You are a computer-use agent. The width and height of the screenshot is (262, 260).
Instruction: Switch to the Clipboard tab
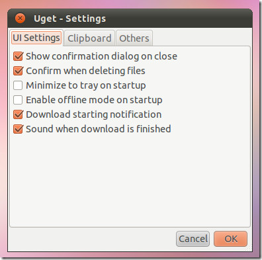(89, 38)
